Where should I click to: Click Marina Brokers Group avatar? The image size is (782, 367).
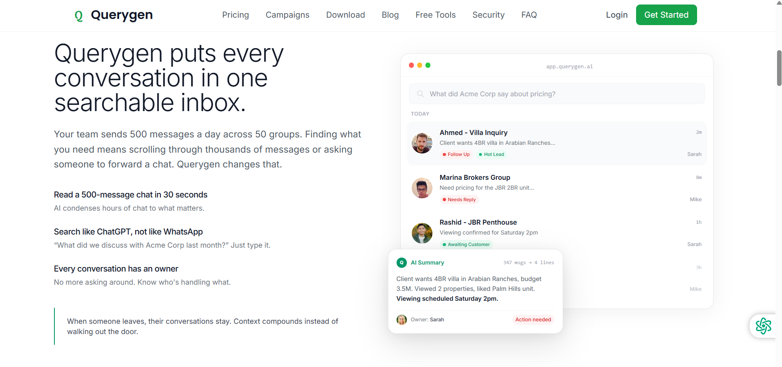(422, 188)
